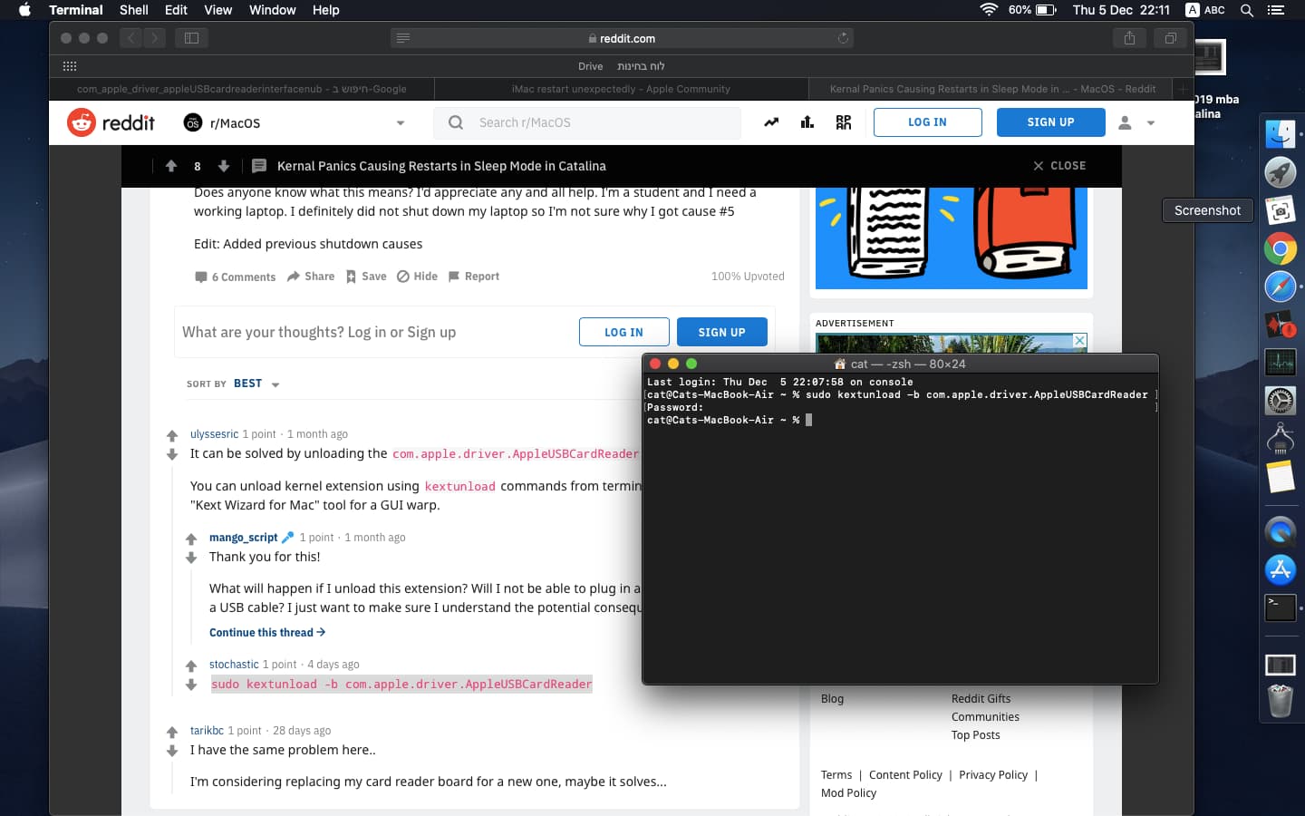Open the top communities bar chart icon

click(x=807, y=121)
